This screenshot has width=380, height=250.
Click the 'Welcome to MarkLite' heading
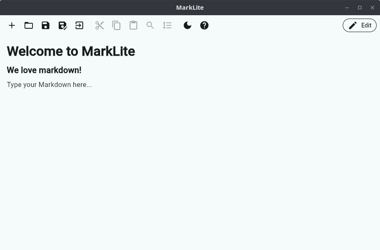[x=71, y=51]
